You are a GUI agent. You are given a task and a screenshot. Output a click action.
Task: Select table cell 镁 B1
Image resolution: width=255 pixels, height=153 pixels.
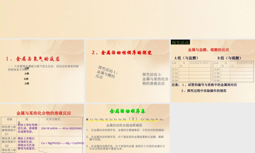tap(217, 69)
